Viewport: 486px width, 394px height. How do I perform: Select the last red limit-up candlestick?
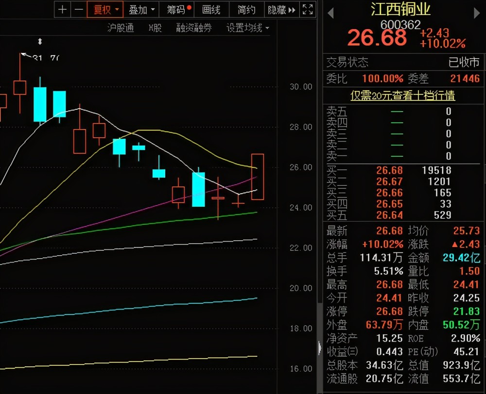pyautogui.click(x=258, y=177)
